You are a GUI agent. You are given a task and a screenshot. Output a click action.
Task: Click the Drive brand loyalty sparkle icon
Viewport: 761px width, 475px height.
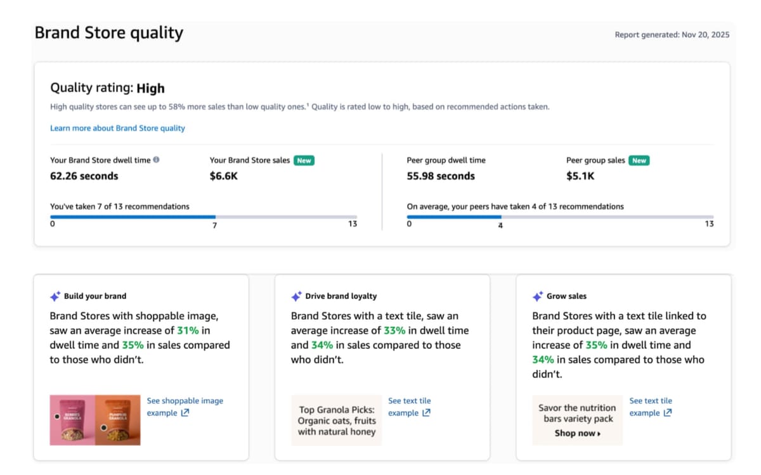296,295
